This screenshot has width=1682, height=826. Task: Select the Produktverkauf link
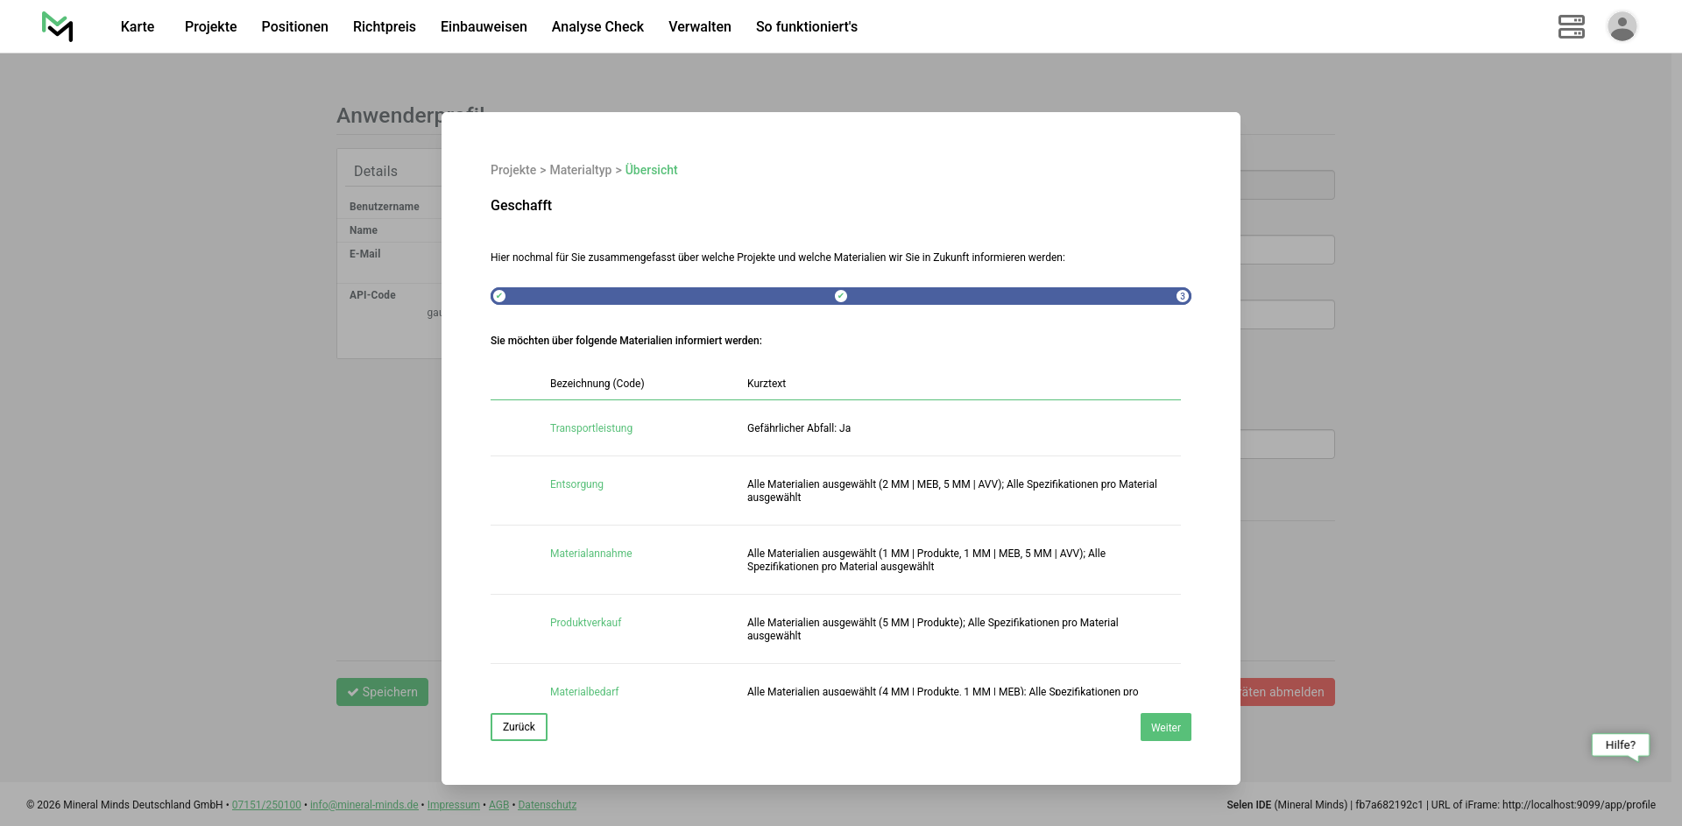tap(585, 623)
